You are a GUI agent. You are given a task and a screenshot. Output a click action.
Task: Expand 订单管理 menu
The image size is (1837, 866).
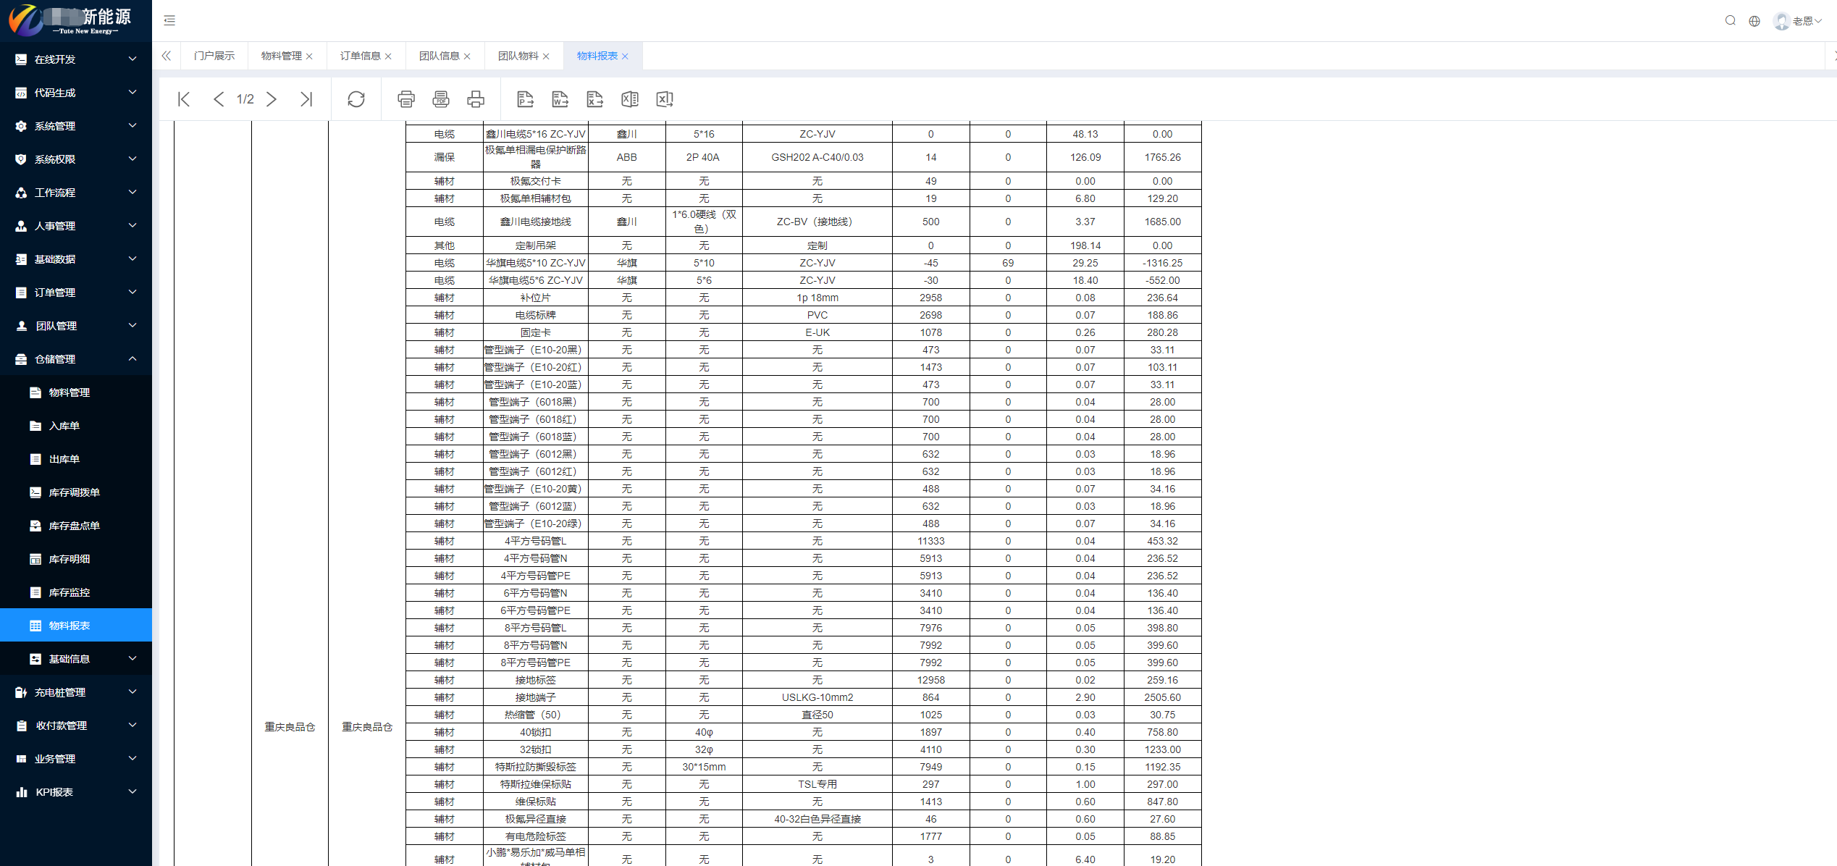(x=76, y=293)
